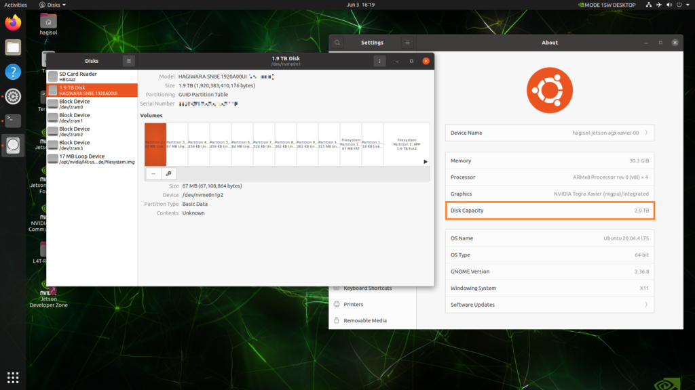Select the APP 1.9 TB Ext4 partition
The width and height of the screenshot is (695, 390).
pyautogui.click(x=407, y=145)
